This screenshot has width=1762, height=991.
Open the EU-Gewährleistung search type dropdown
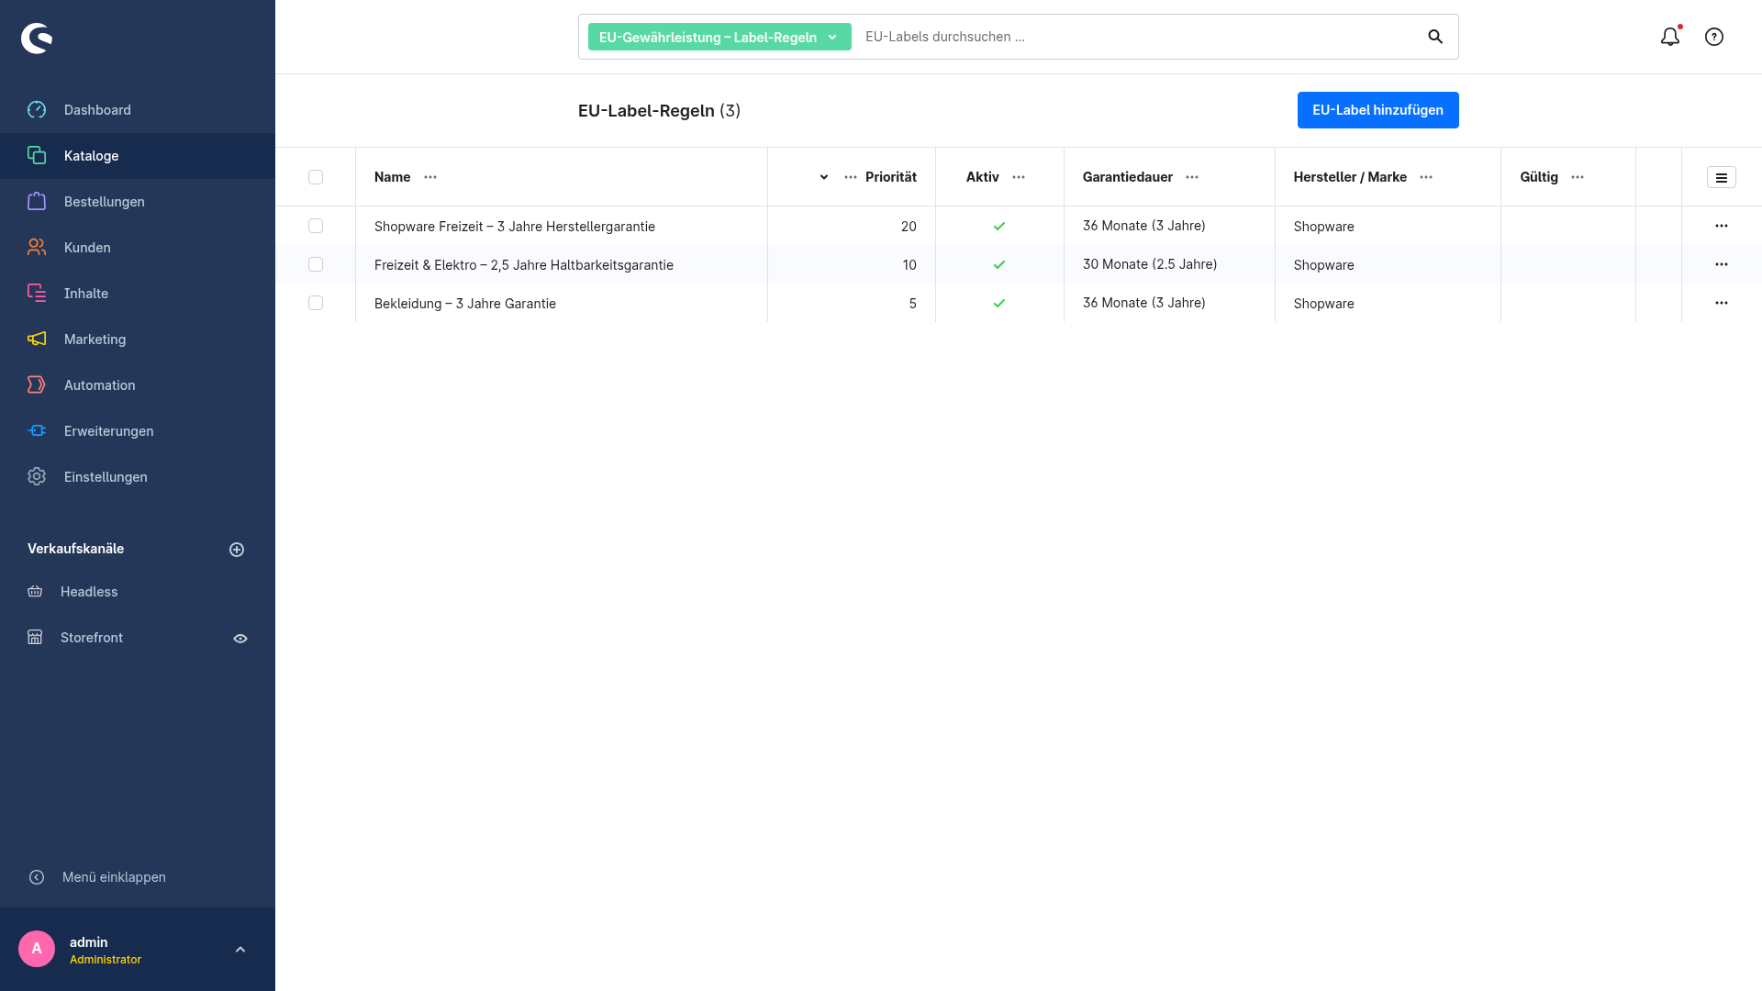coord(719,37)
